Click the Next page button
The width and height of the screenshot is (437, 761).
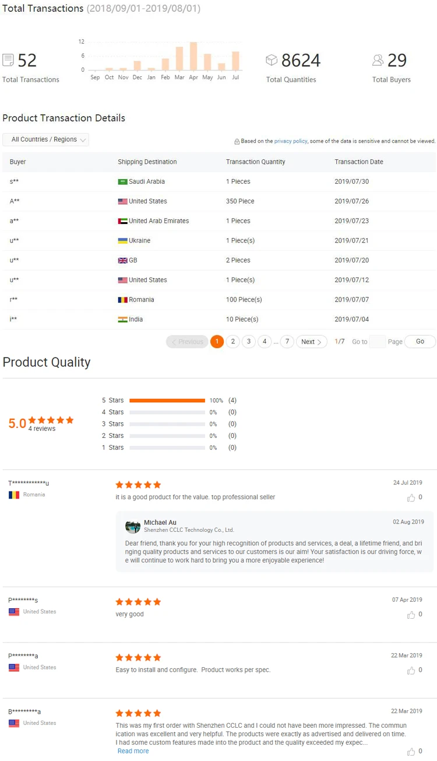[x=311, y=342]
